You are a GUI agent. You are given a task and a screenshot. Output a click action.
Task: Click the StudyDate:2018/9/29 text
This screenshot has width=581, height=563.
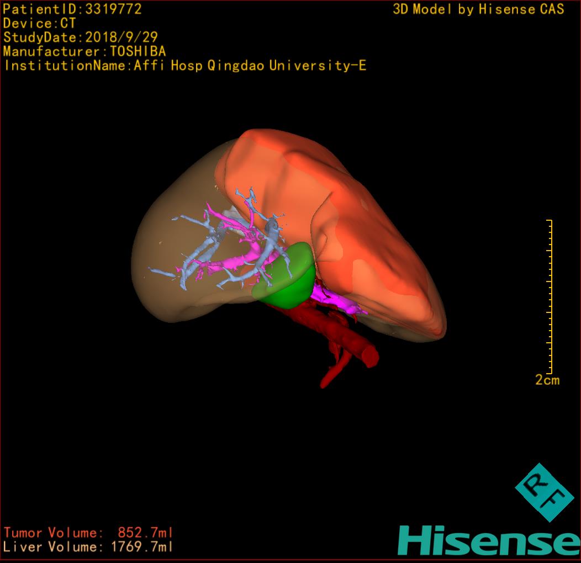81,37
